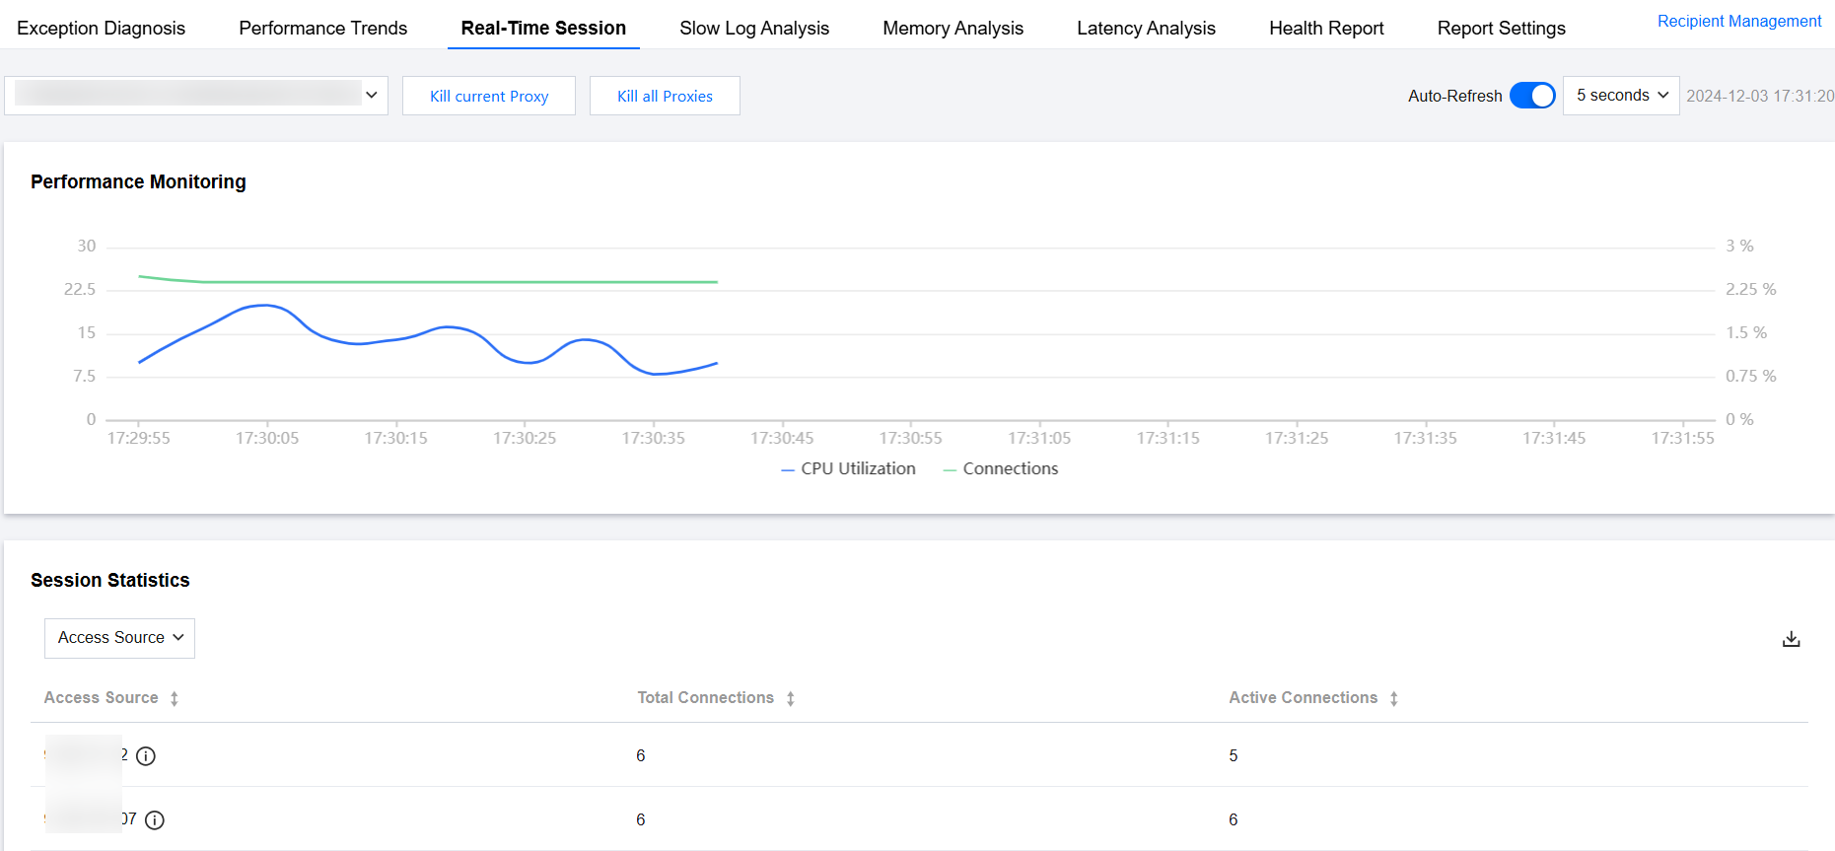Switch to the Slow Log Analysis tab

753,29
